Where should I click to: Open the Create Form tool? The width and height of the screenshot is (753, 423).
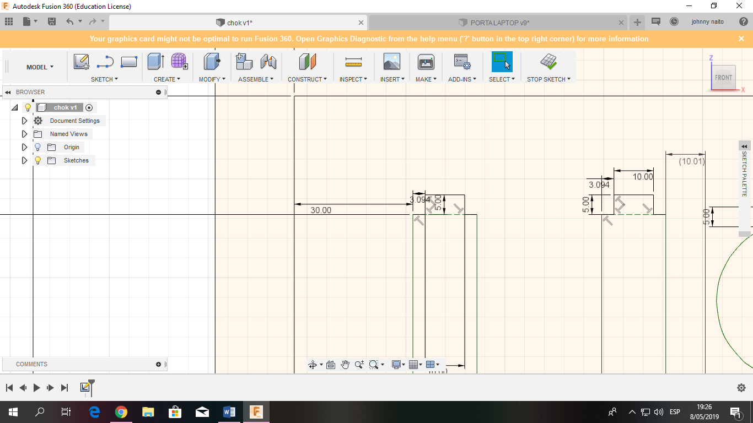click(x=179, y=61)
